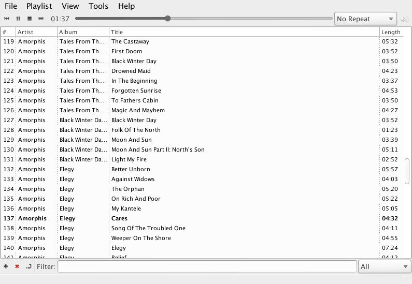Select track Folk Of The North
412x284 pixels.
tap(202, 130)
